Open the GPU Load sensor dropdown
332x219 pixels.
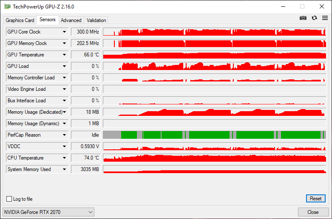tap(64, 66)
